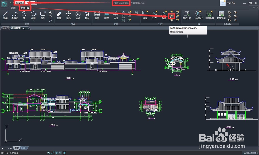This screenshot has height=155, width=259.
Task: Select the 删除 eraser tool
Action: tap(59, 15)
